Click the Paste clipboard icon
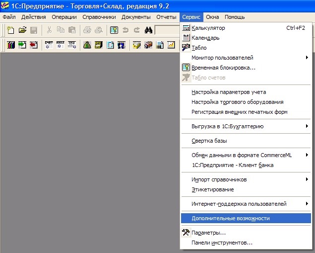The image size is (315, 253). click(72, 30)
